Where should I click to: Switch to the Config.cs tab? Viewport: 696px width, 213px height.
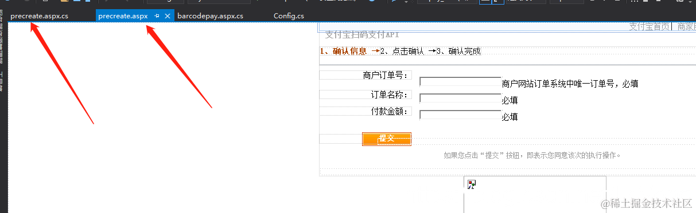point(289,16)
